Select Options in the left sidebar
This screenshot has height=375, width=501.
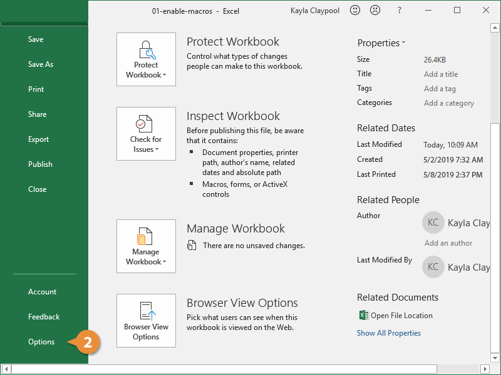tap(41, 342)
